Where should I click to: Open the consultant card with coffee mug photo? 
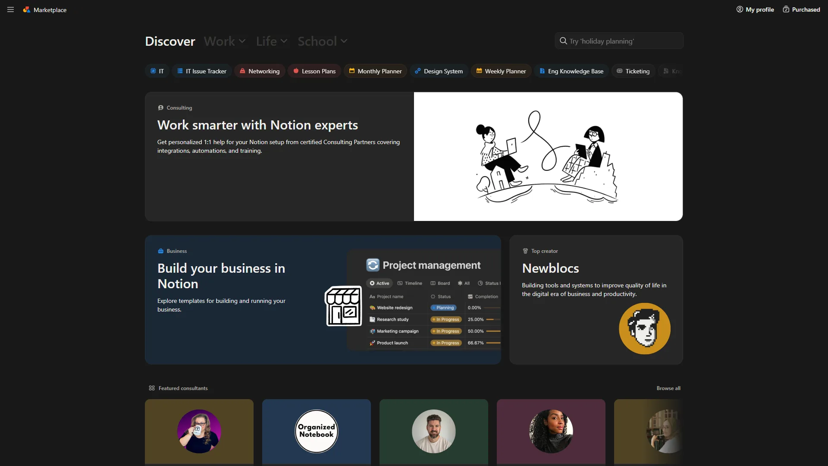[x=199, y=431]
